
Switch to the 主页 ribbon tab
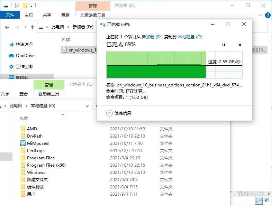coord(29,15)
